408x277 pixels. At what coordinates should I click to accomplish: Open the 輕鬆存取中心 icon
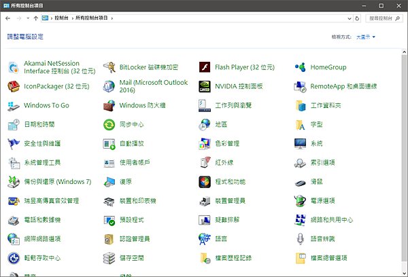(14, 258)
